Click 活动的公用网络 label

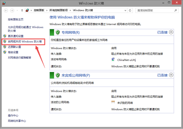click(60, 102)
